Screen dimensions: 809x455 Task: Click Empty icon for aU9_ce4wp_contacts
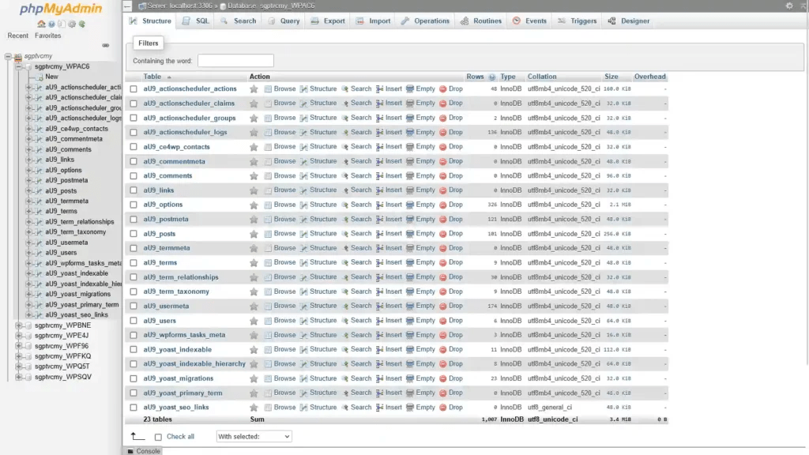point(410,147)
